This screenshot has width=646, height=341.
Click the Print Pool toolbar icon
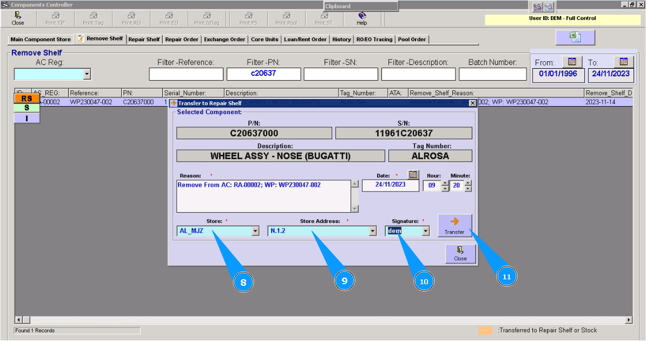click(x=286, y=18)
